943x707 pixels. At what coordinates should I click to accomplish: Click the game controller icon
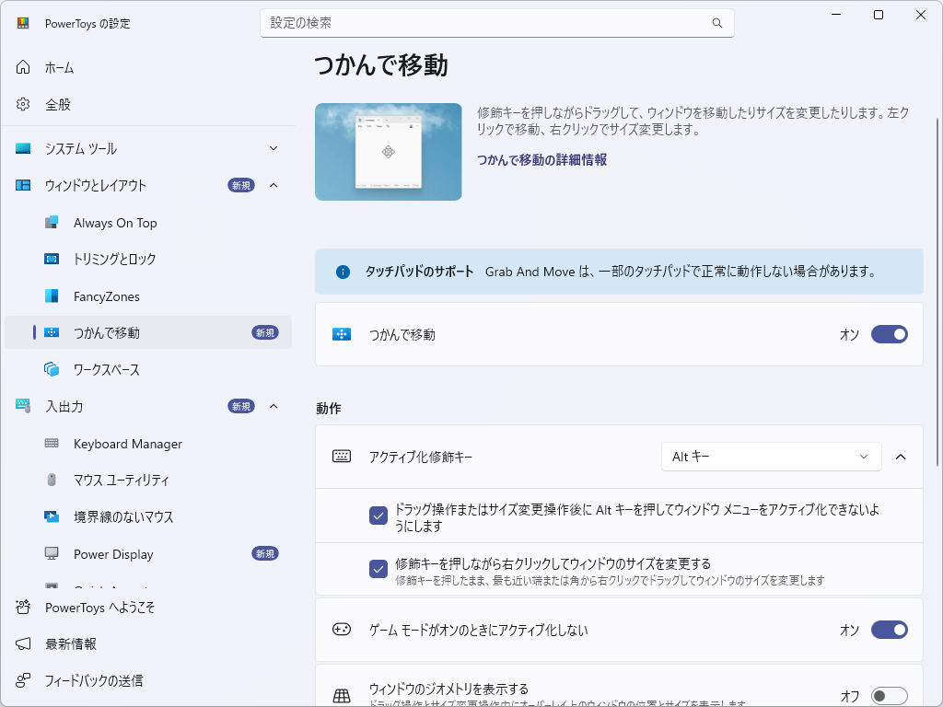coord(342,630)
